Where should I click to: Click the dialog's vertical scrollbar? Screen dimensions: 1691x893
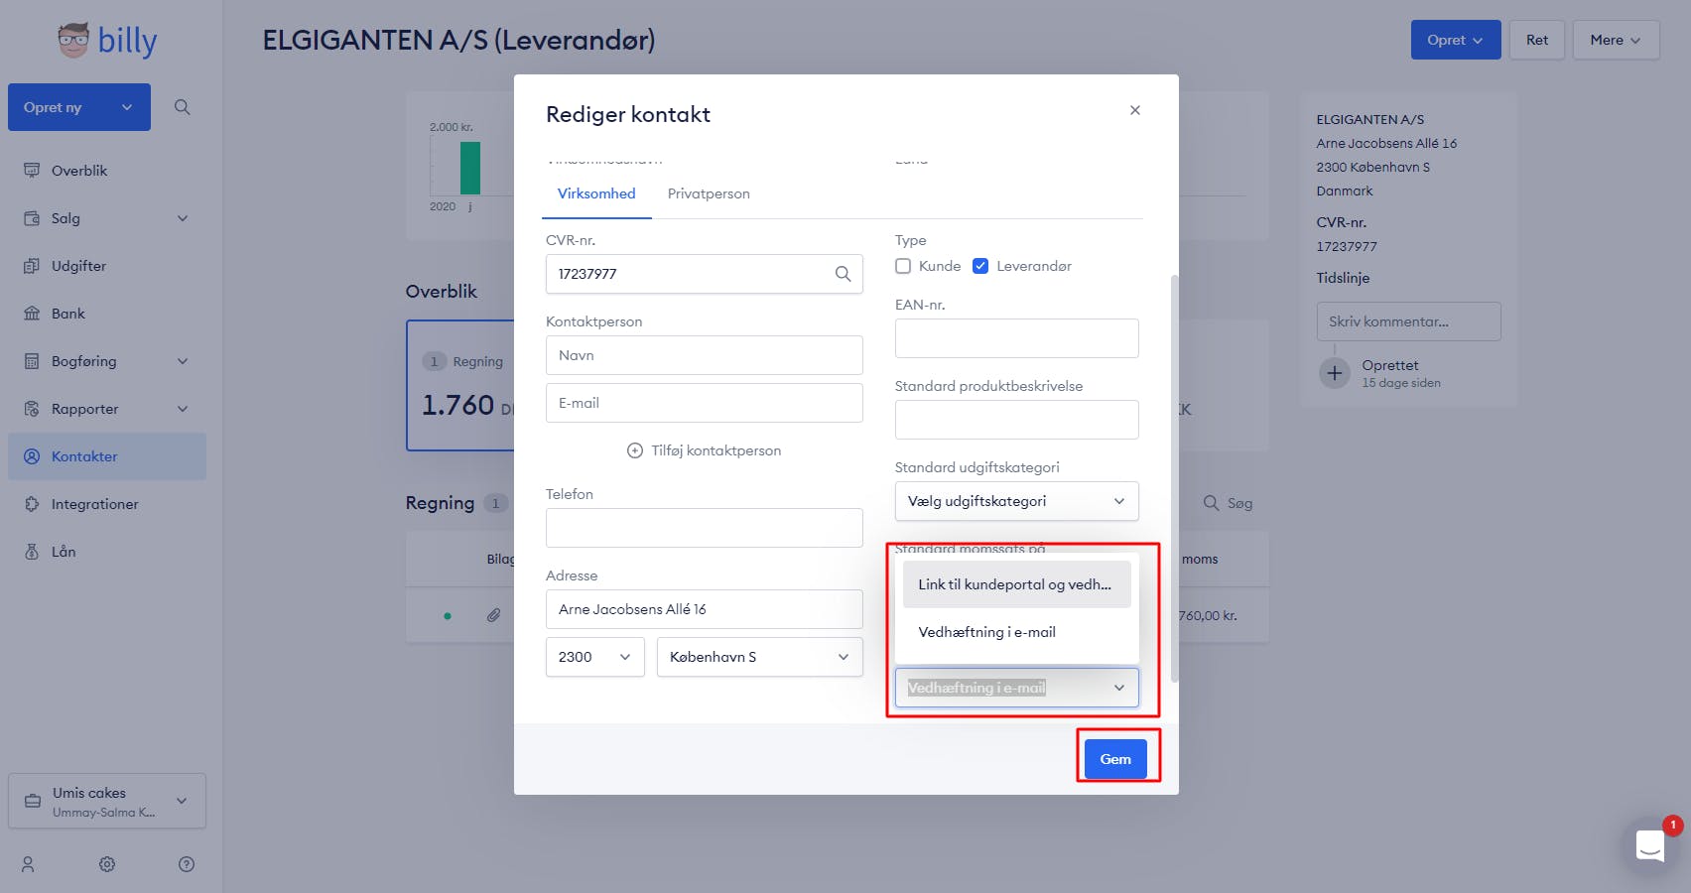pyautogui.click(x=1175, y=478)
